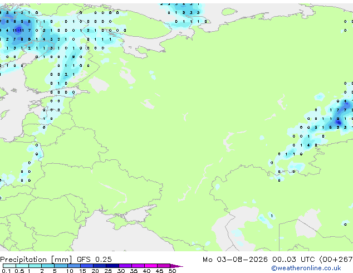Choose the 10–15 mm legend swatch

pyautogui.click(x=74, y=266)
